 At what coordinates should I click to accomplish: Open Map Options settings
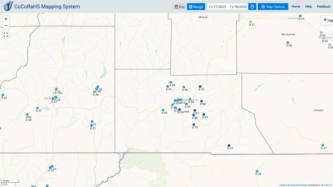tap(273, 6)
